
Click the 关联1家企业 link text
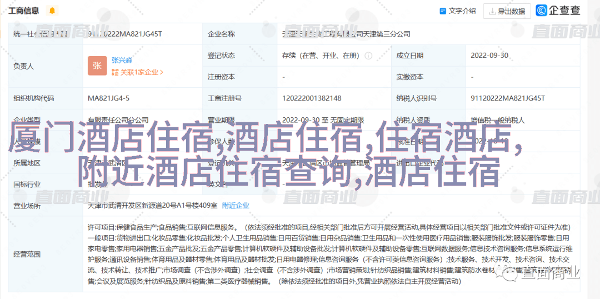(x=139, y=72)
